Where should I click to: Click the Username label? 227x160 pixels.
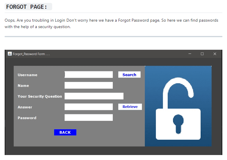click(x=27, y=75)
